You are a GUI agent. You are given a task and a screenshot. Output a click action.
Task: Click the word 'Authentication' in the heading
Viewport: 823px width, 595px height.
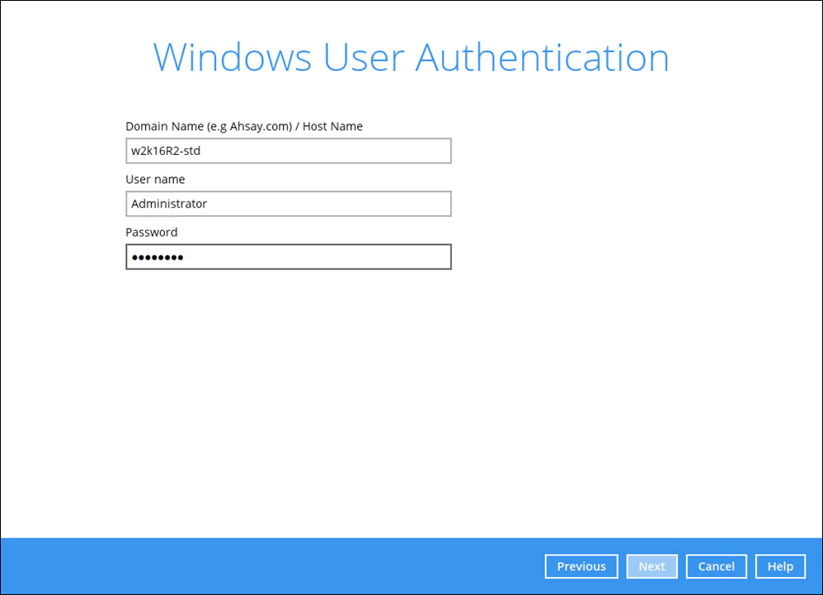click(542, 58)
